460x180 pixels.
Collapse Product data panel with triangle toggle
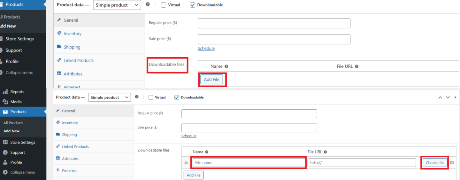(455, 97)
